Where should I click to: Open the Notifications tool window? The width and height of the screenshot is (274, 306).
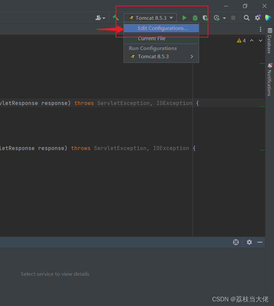pos(270,79)
